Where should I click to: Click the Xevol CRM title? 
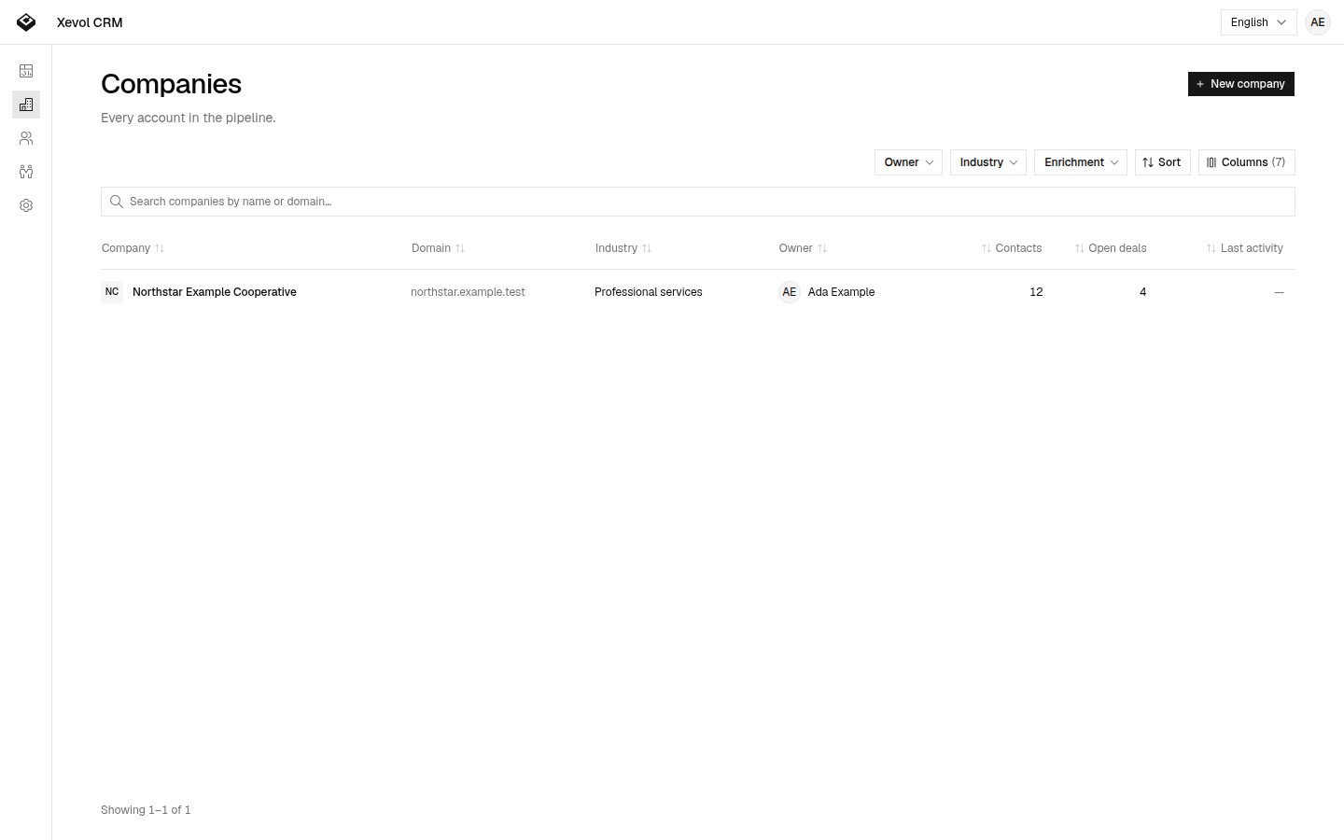coord(90,22)
